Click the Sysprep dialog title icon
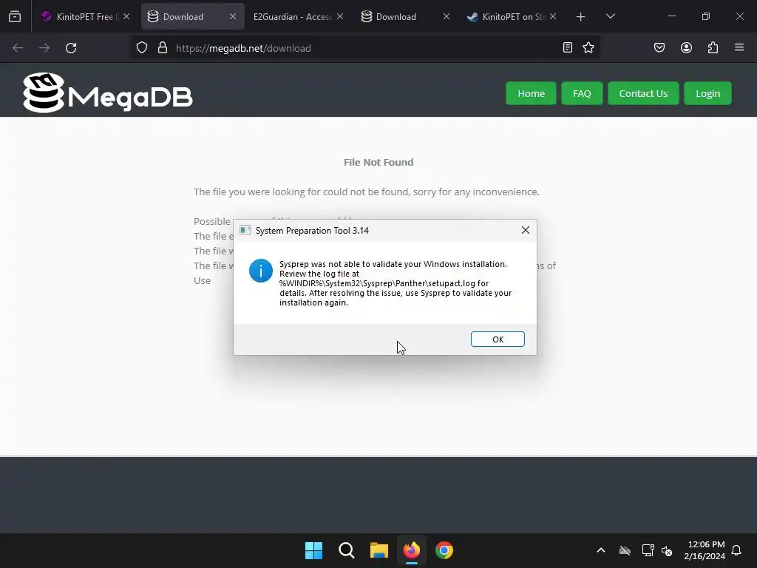This screenshot has height=568, width=757. click(245, 231)
